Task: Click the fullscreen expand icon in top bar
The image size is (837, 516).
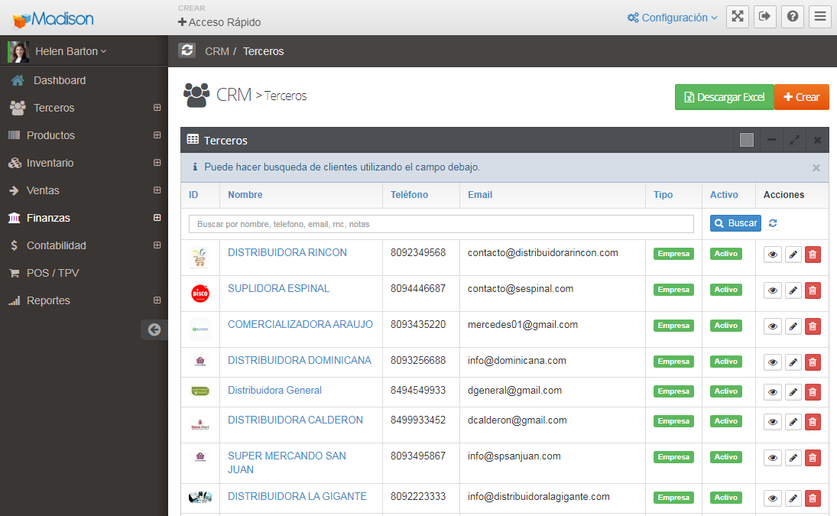Action: pos(737,17)
